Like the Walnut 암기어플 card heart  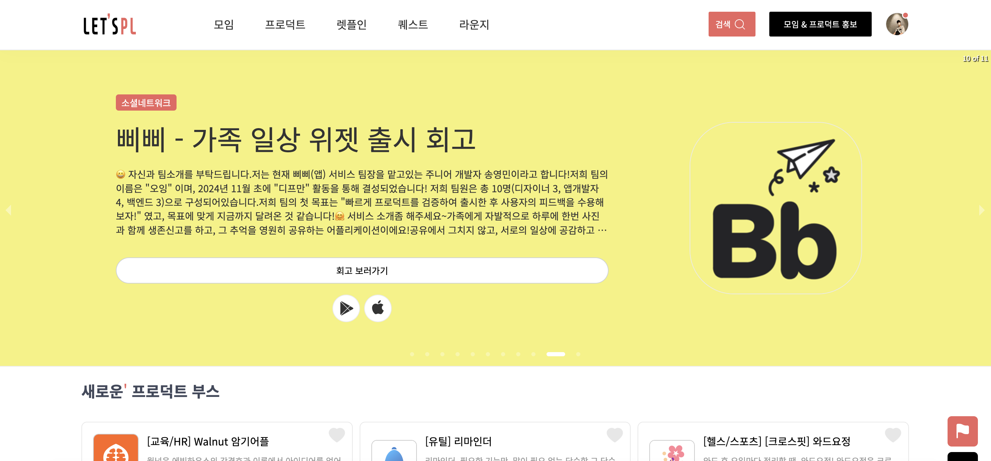click(337, 435)
